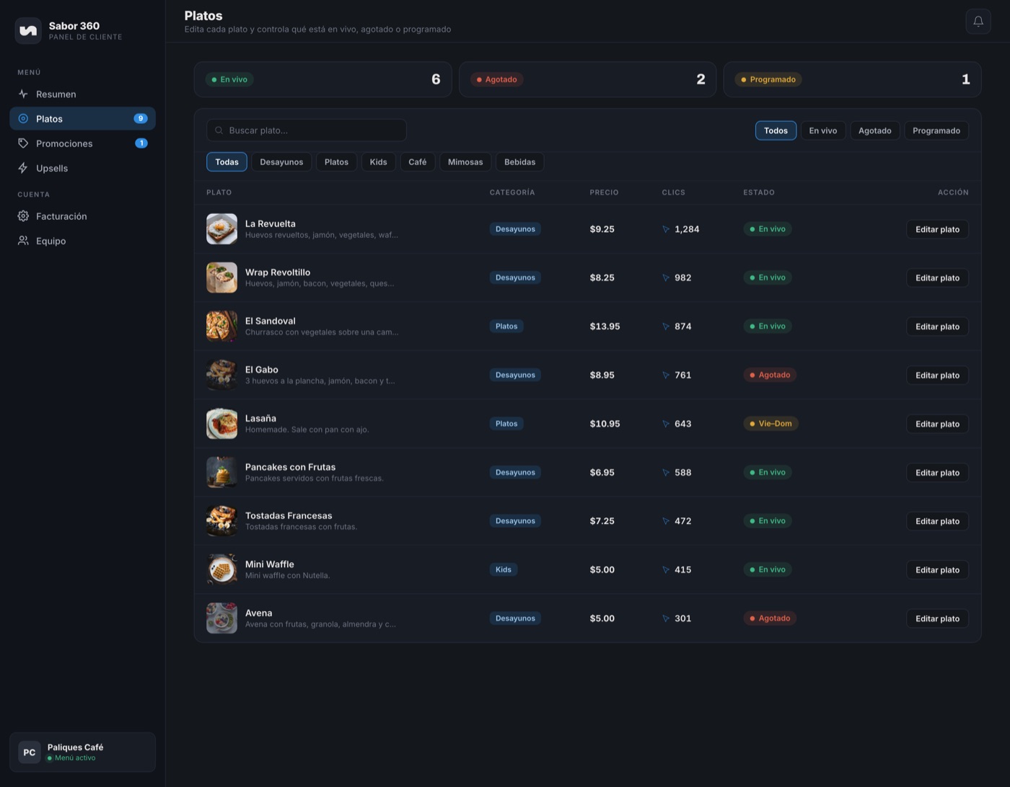The height and width of the screenshot is (787, 1010).
Task: Click the Programado summary card
Action: [852, 79]
